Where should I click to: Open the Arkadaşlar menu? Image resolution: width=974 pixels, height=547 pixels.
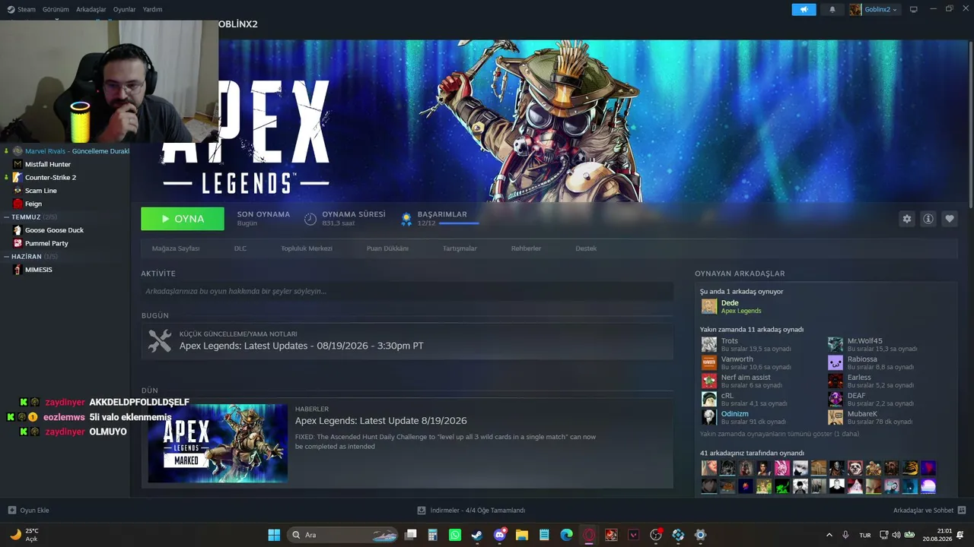(91, 9)
